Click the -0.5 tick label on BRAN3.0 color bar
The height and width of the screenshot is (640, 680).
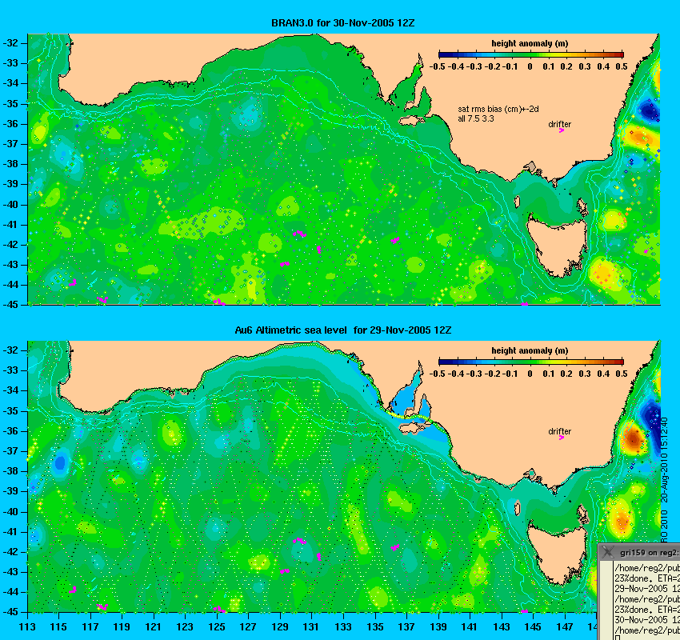437,66
